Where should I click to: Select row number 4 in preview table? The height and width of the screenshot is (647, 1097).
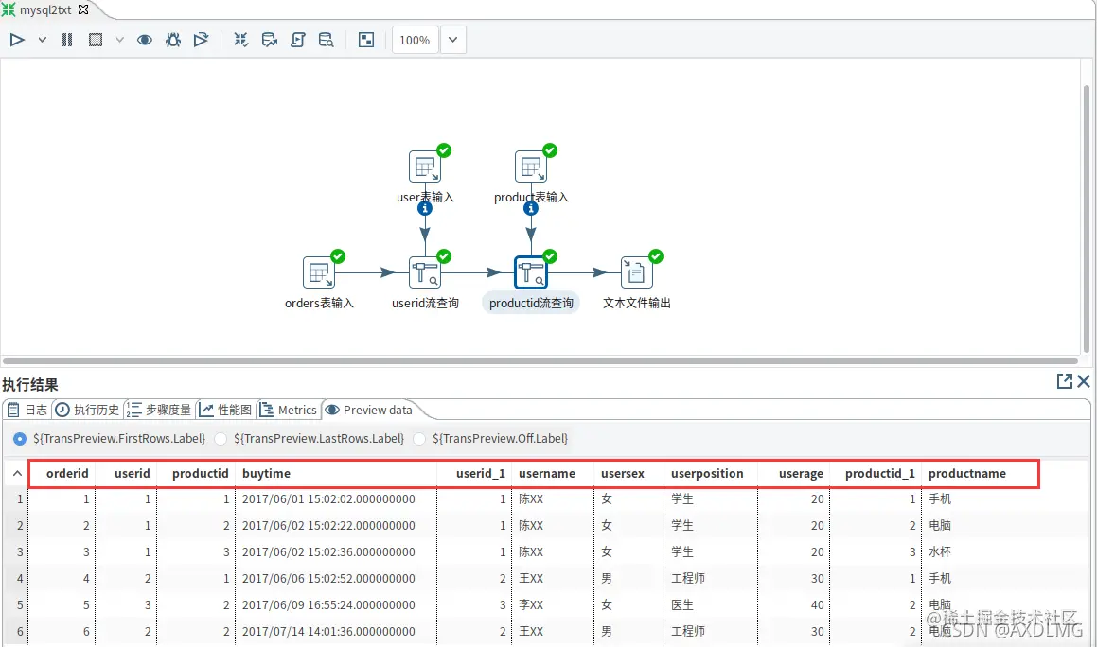[x=20, y=579]
